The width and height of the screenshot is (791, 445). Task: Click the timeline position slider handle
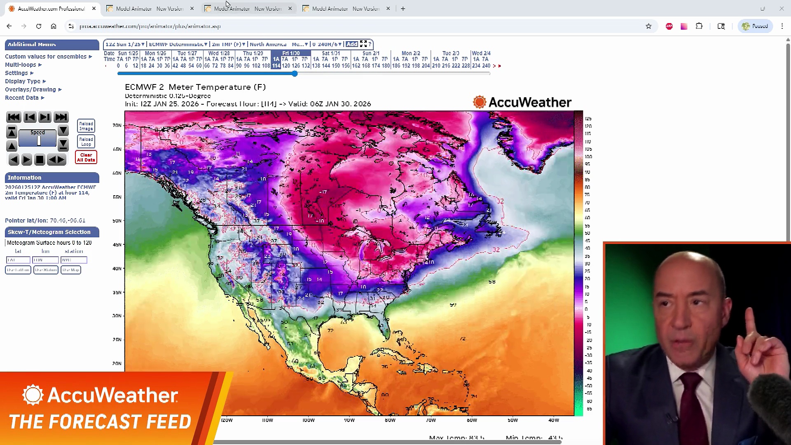click(294, 74)
